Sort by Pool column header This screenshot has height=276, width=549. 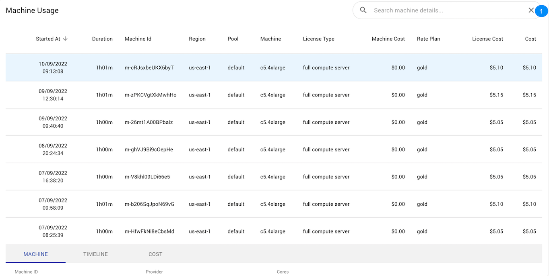(x=233, y=39)
